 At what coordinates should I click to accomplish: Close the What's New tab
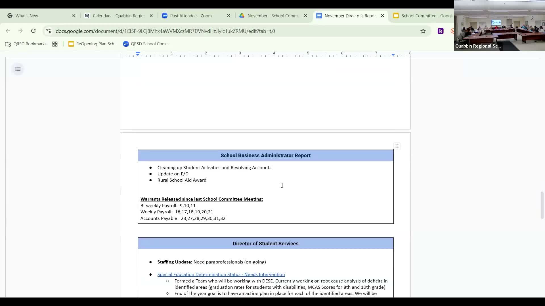[x=74, y=16]
